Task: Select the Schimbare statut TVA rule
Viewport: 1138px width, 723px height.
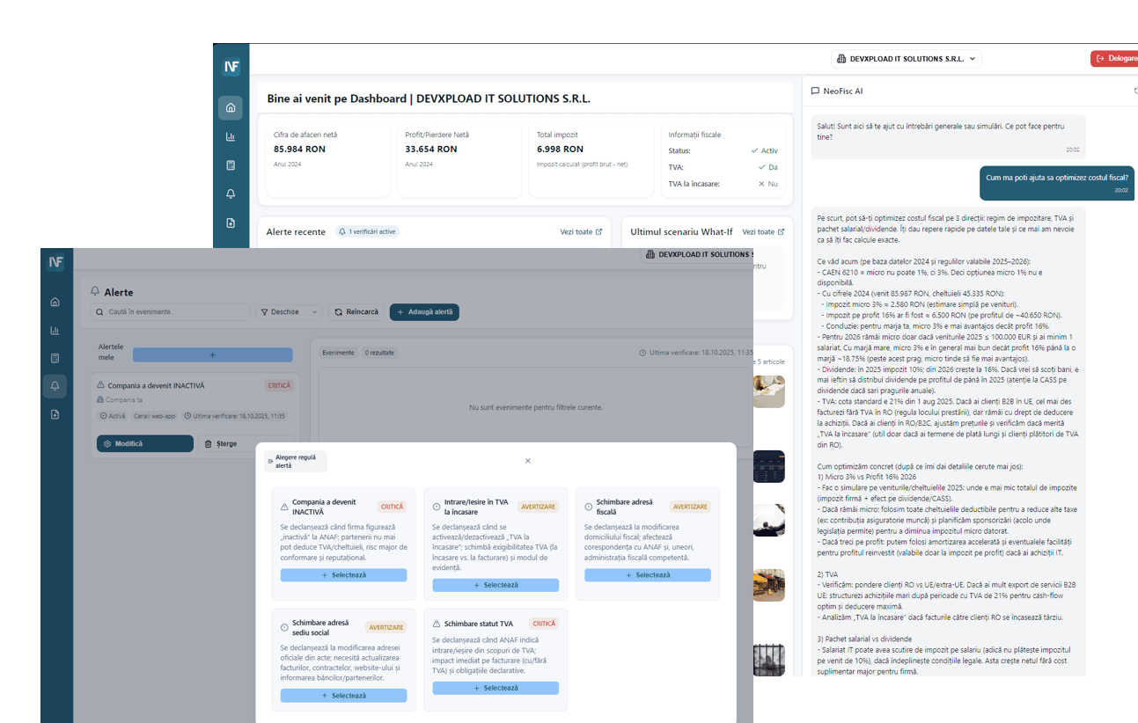Action: click(496, 688)
